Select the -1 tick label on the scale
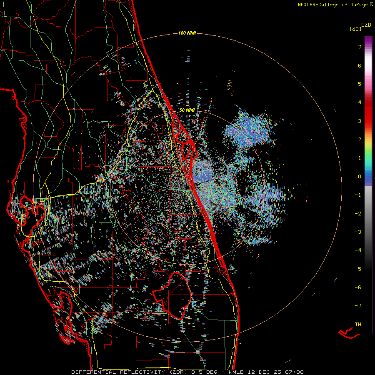375x375 pixels. tap(358, 195)
